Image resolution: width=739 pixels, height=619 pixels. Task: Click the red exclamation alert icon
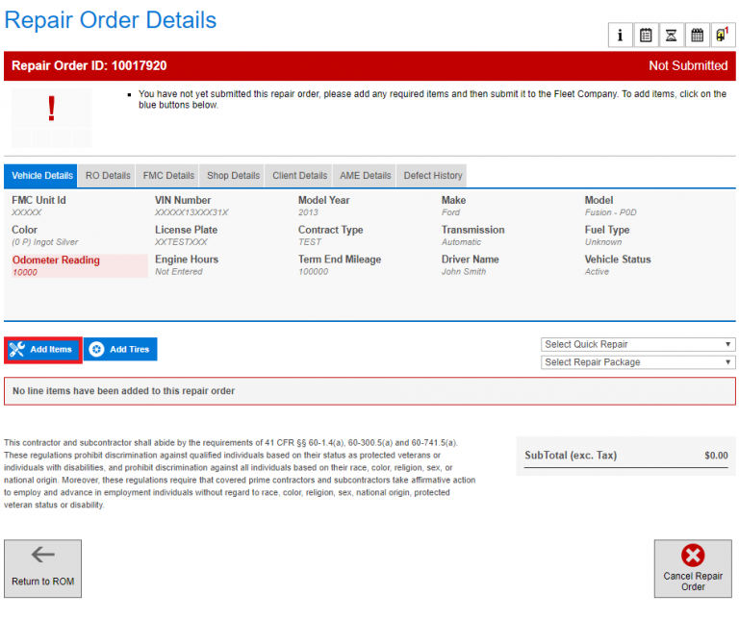click(51, 110)
